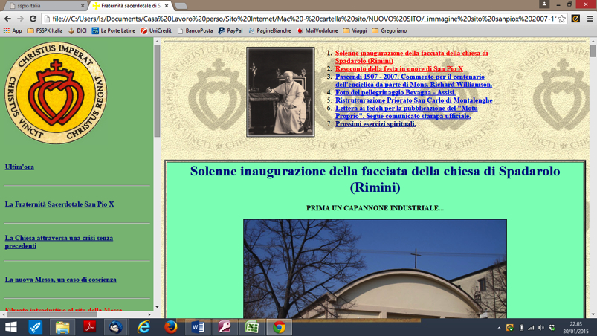Open the DICI bookmark

tap(77, 30)
